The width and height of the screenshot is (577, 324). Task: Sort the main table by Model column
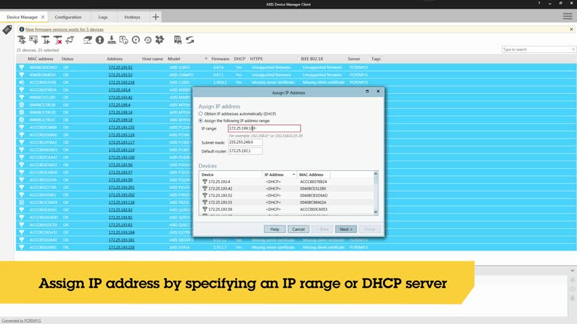pos(174,59)
